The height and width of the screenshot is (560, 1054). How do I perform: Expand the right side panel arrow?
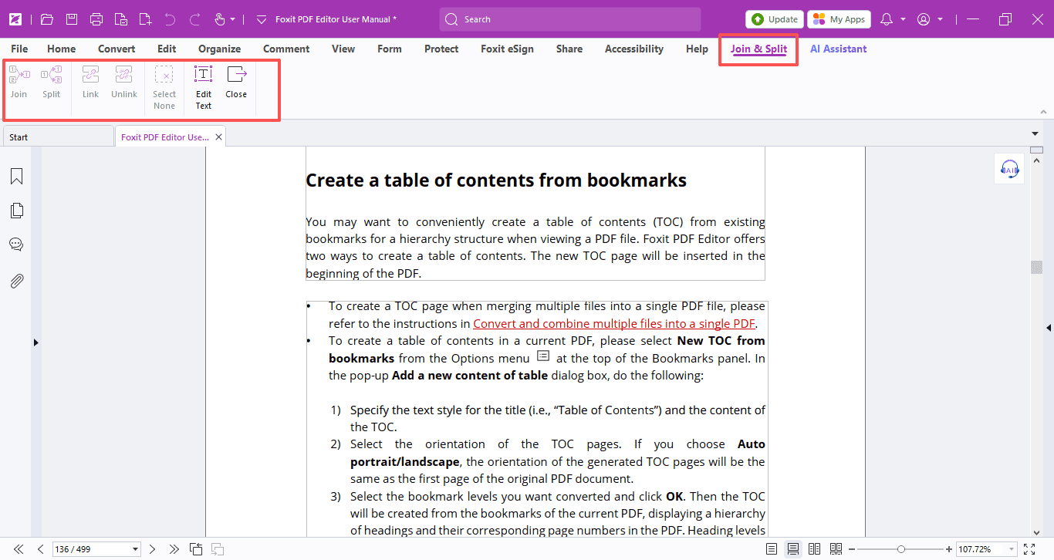pyautogui.click(x=1049, y=328)
